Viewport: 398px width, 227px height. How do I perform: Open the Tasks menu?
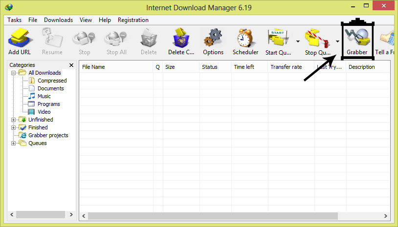pyautogui.click(x=15, y=20)
